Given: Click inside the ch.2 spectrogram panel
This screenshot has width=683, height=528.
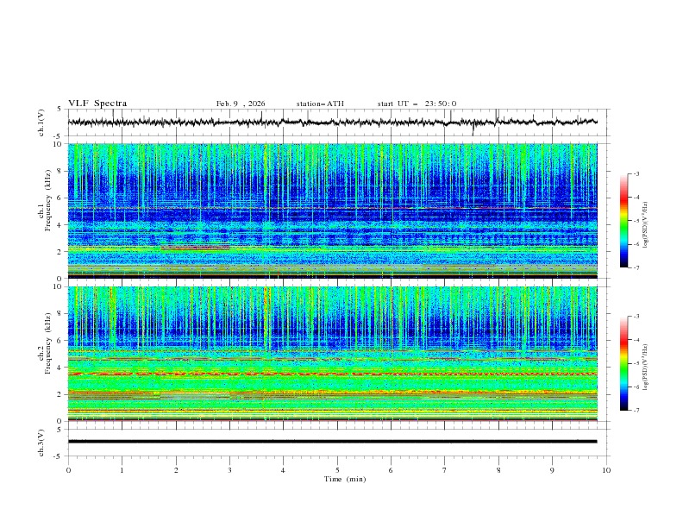Looking at the screenshot, I should pyautogui.click(x=332, y=354).
